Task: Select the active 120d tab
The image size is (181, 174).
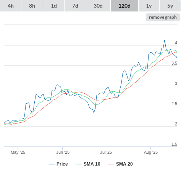Action: coord(124,6)
